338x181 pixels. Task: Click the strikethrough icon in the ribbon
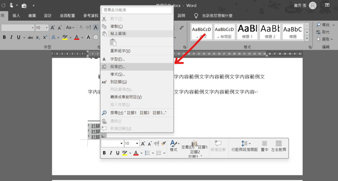pos(30,37)
